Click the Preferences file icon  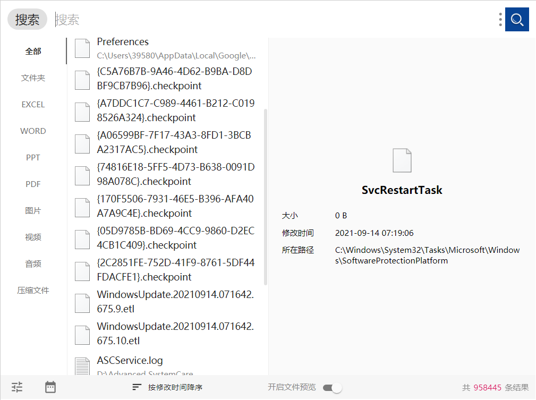click(x=82, y=48)
